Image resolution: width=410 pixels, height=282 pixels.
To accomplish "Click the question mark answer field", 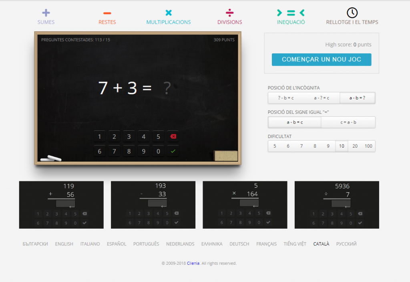I will [x=167, y=89].
